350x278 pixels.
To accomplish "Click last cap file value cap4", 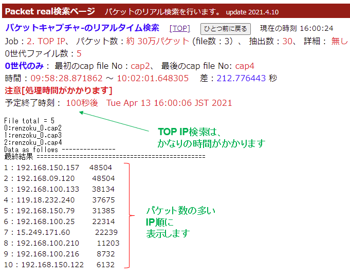I will coord(245,66).
